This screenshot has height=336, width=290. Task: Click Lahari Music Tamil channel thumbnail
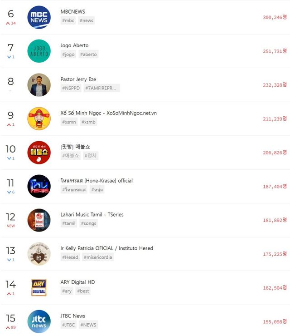39,220
